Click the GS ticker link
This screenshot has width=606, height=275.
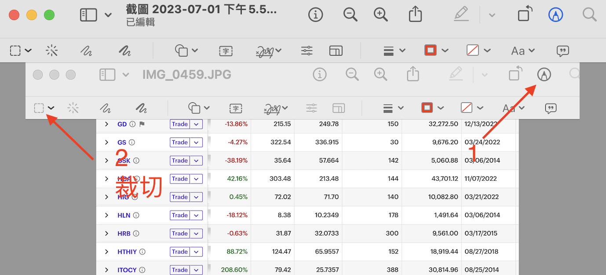pyautogui.click(x=122, y=142)
